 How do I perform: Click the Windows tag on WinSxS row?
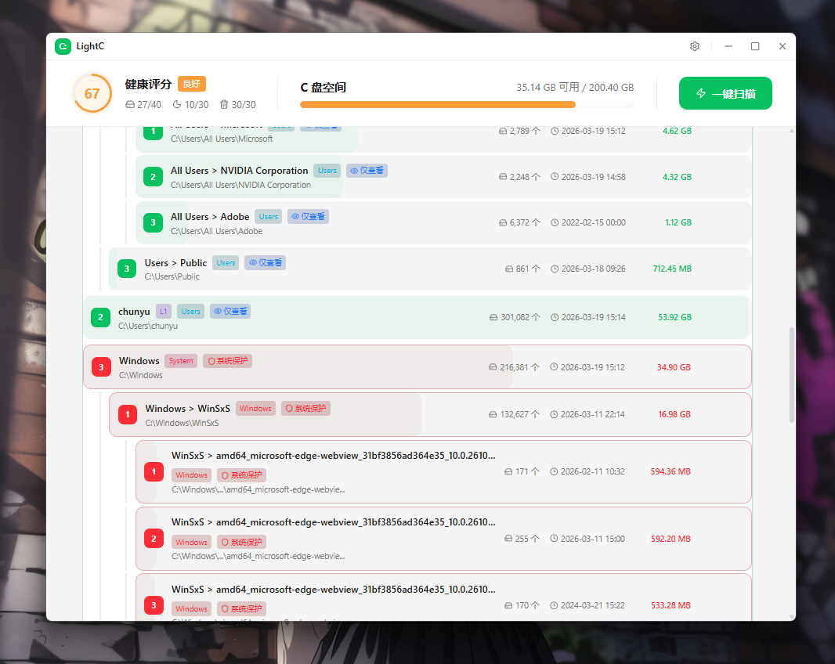(x=255, y=409)
